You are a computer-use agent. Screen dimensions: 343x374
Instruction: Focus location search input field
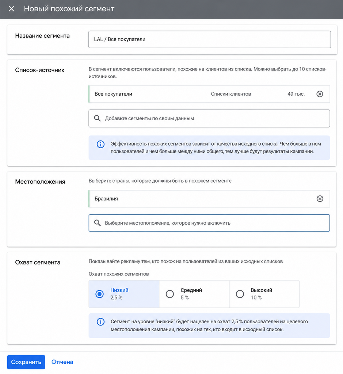point(209,223)
